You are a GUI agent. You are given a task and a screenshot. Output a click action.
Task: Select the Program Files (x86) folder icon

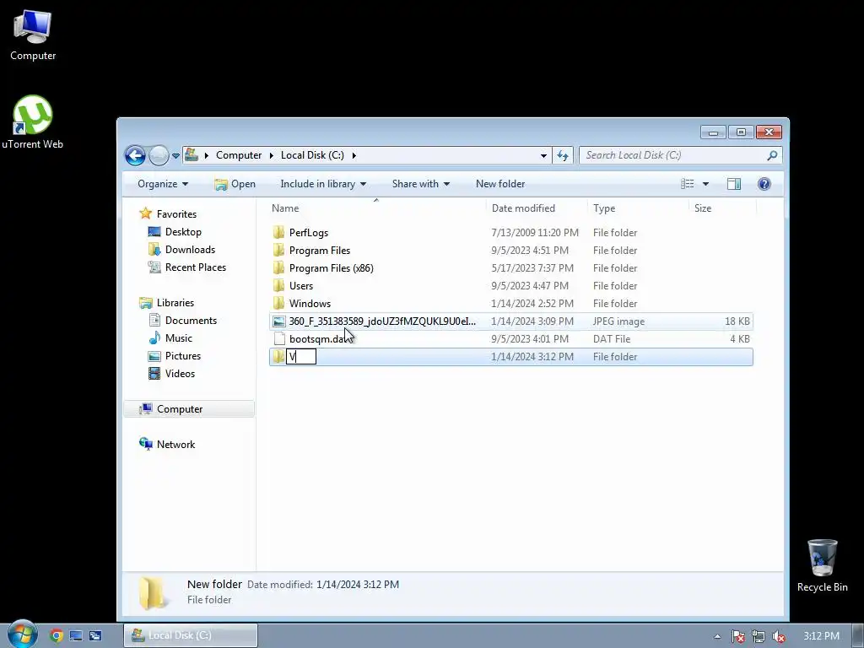tap(278, 267)
